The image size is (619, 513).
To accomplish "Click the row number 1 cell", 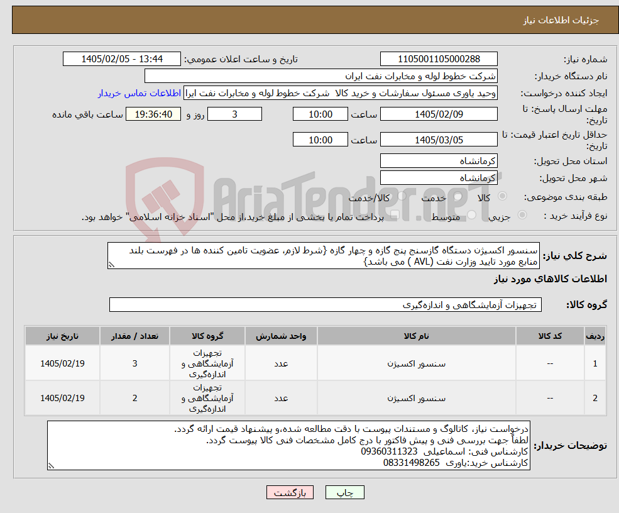I will (595, 363).
